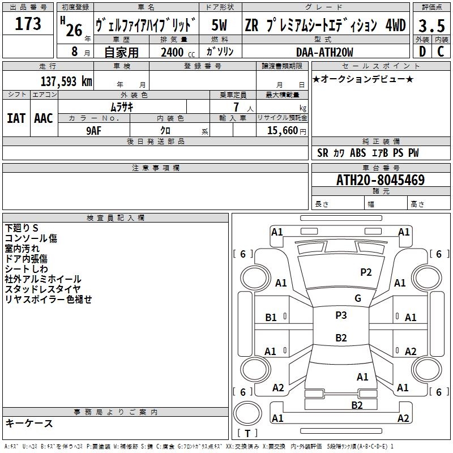Select door type value 5W

click(219, 25)
